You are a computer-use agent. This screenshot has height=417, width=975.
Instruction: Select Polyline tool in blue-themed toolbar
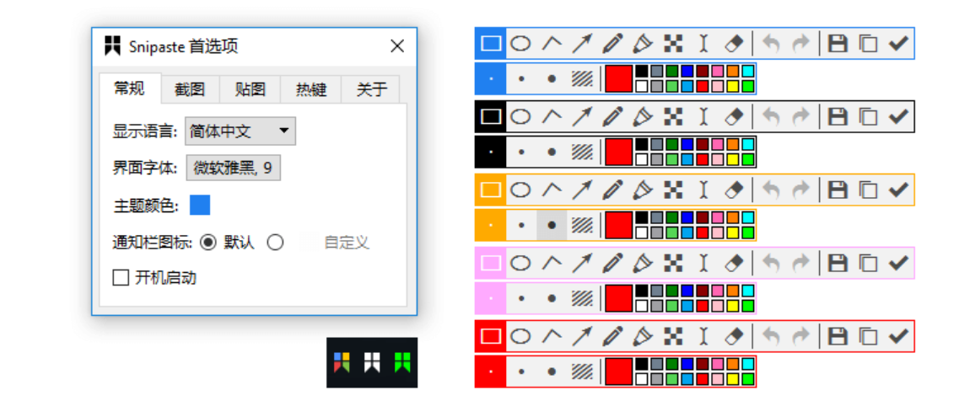552,44
